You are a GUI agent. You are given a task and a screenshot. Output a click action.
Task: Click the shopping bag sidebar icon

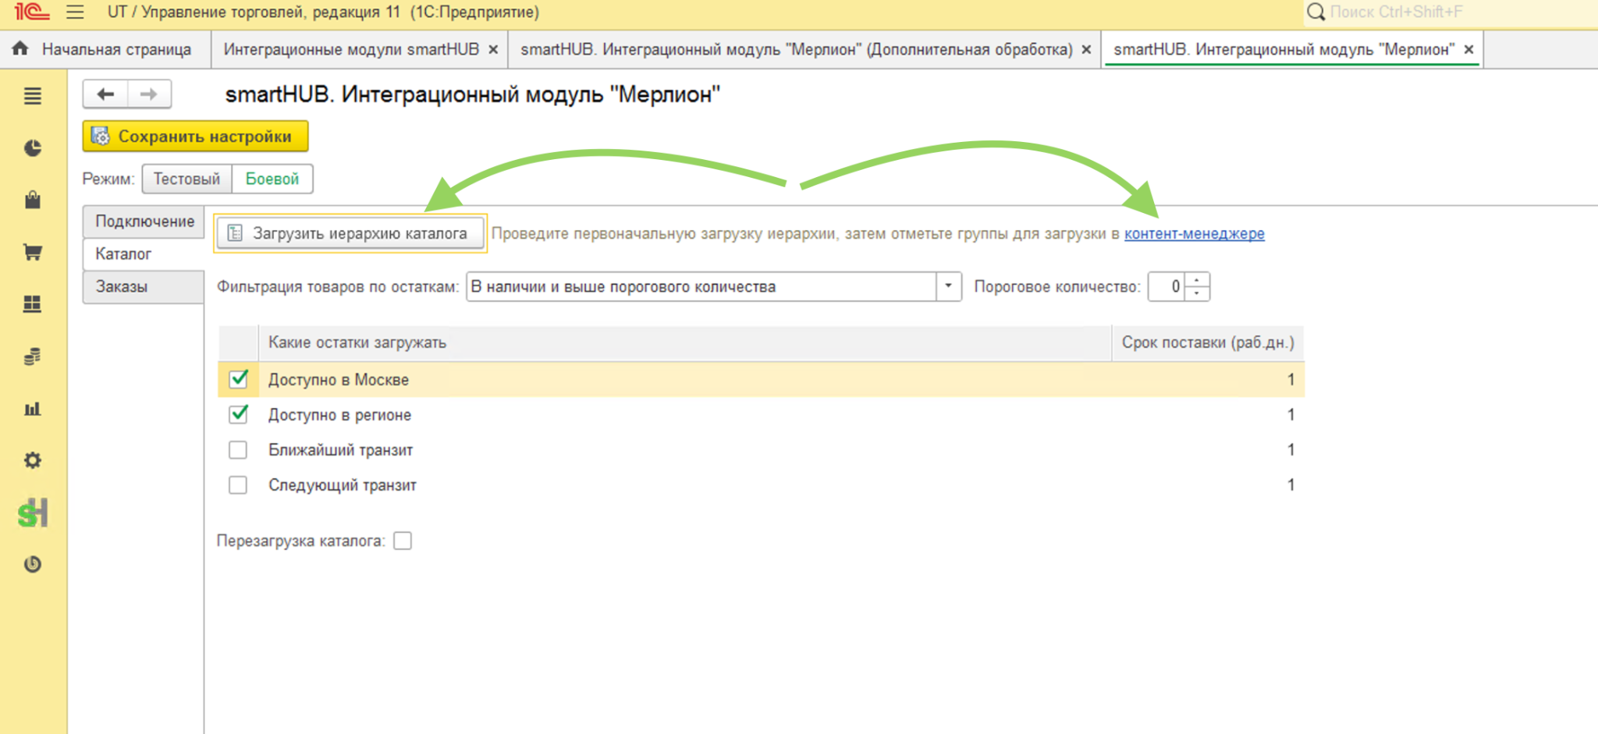(x=33, y=200)
